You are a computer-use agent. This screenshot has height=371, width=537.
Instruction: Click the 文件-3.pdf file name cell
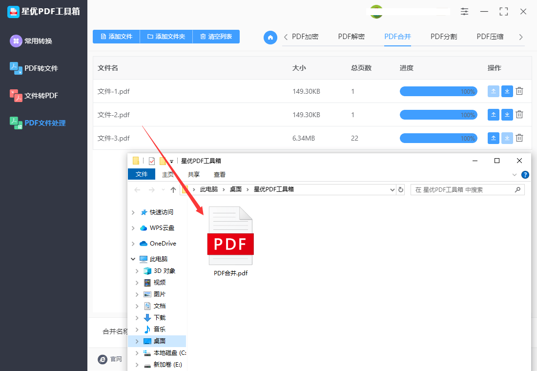(x=114, y=139)
